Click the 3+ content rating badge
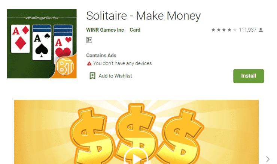 (89, 40)
